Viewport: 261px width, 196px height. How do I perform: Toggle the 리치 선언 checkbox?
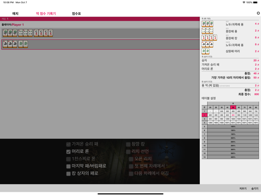128,151
